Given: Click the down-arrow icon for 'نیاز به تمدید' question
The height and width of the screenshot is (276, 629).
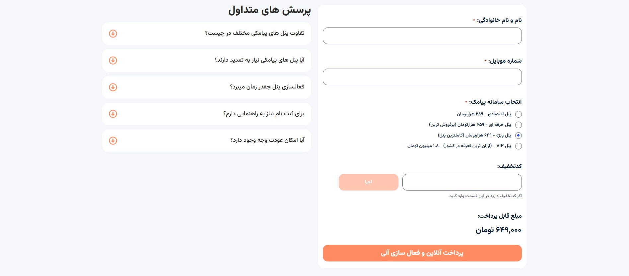Looking at the screenshot, I should click(113, 61).
